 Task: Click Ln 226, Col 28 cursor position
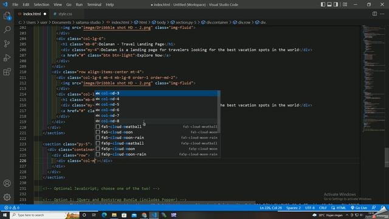[x=270, y=207]
